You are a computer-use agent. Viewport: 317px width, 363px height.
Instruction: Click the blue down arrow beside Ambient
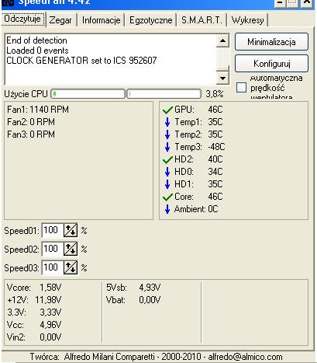(167, 209)
